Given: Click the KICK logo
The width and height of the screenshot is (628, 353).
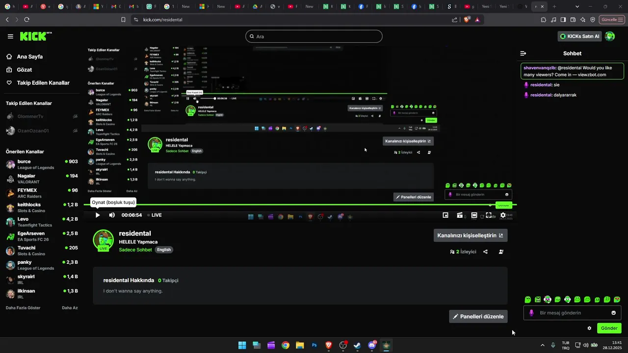Looking at the screenshot, I should point(36,36).
